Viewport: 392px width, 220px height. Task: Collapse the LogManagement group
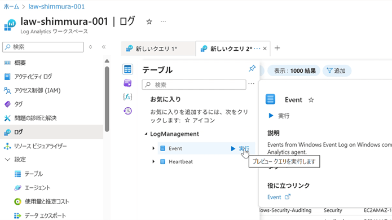pos(146,134)
